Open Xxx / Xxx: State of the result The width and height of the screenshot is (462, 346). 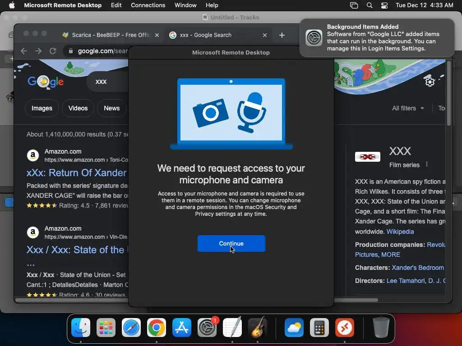[x=75, y=250]
